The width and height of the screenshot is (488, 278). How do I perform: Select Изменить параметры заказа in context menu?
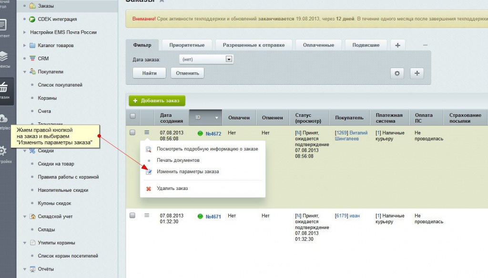pos(188,171)
